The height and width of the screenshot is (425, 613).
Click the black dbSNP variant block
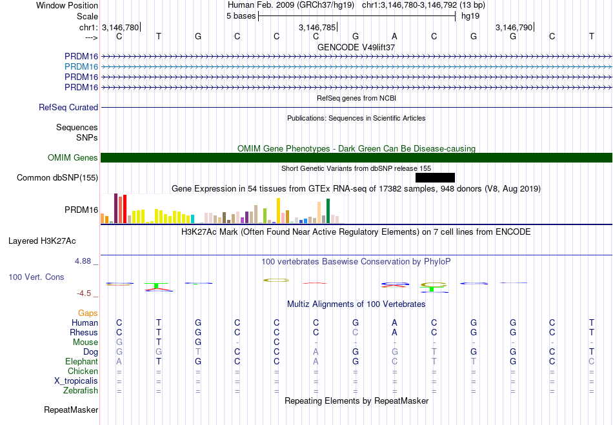(x=435, y=178)
